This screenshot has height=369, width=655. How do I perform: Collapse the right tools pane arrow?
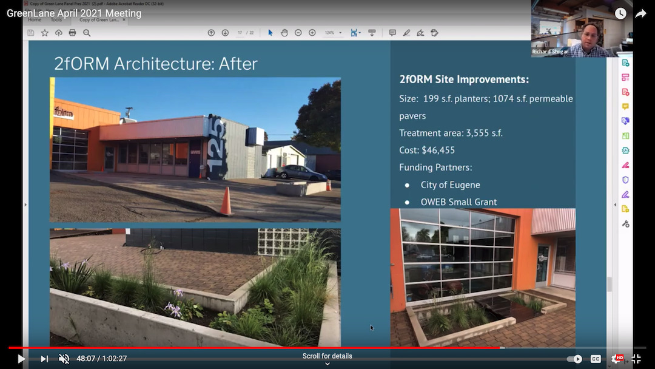tap(615, 205)
